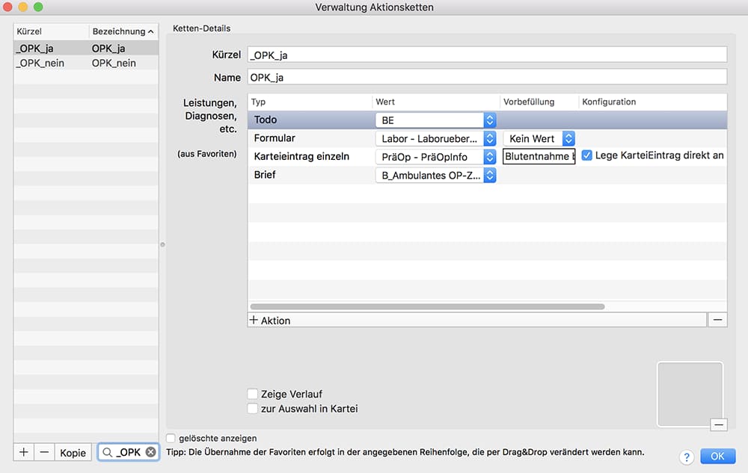Click minus button below image placeholder
This screenshot has width=748, height=473.
718,424
